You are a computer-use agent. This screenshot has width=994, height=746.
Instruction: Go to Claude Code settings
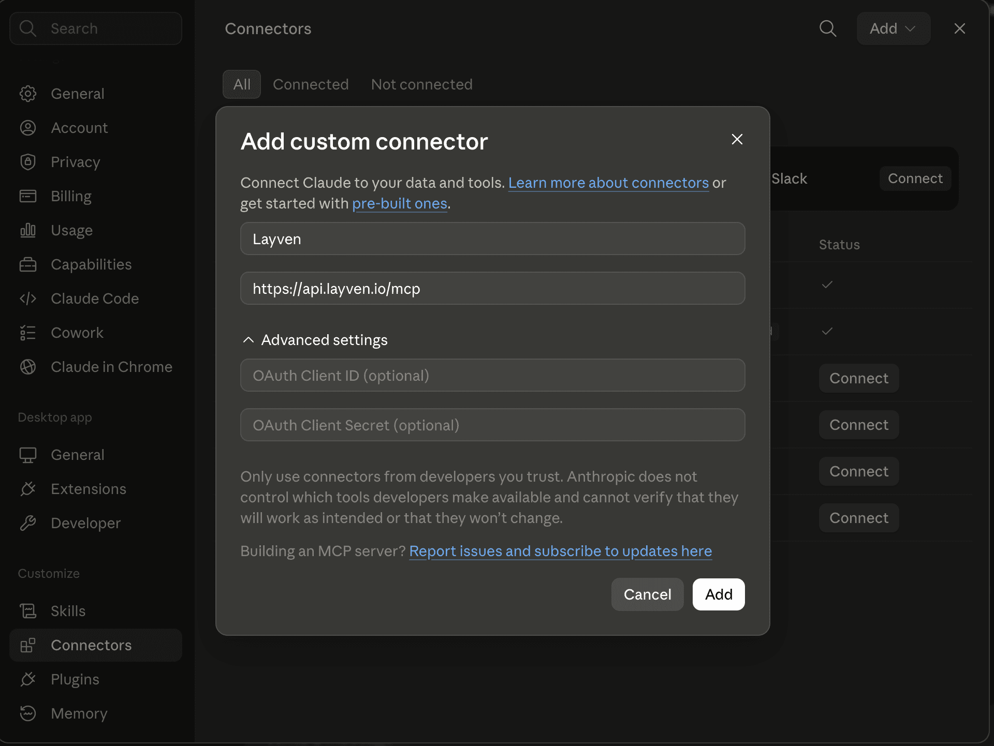click(96, 299)
